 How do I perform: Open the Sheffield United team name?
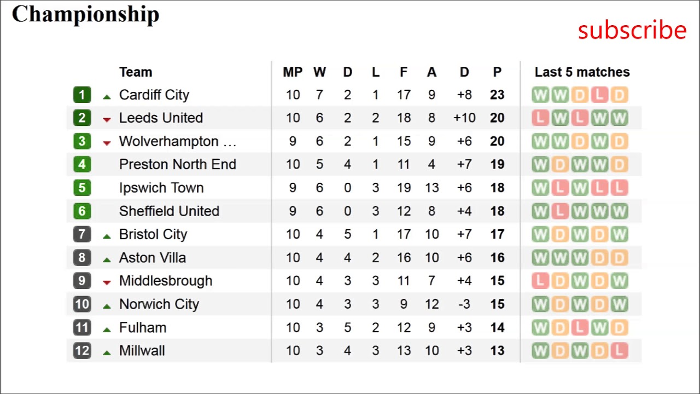(169, 211)
